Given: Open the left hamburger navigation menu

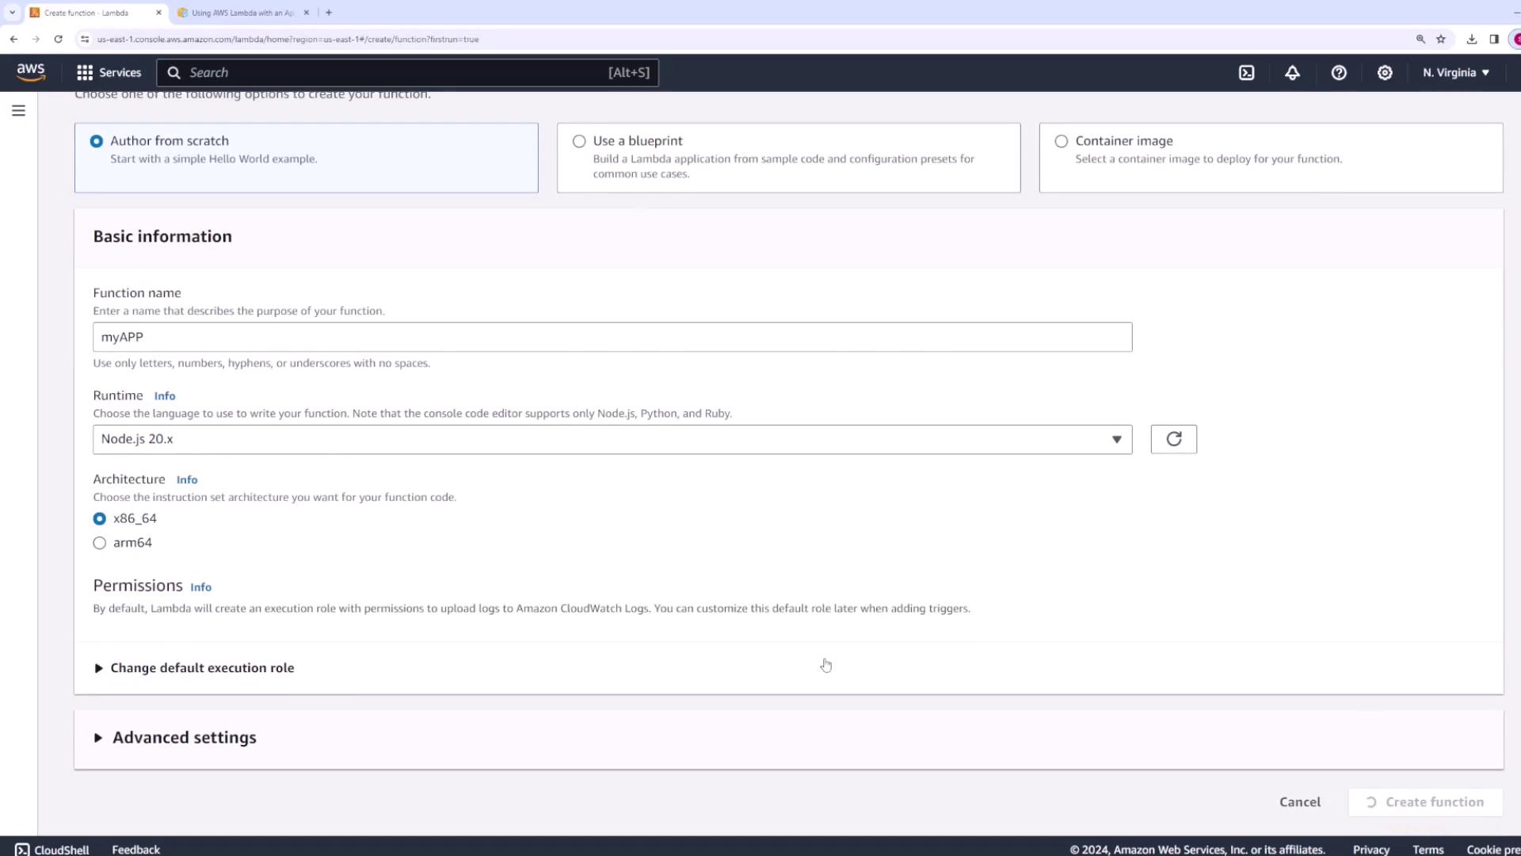Looking at the screenshot, I should point(18,111).
